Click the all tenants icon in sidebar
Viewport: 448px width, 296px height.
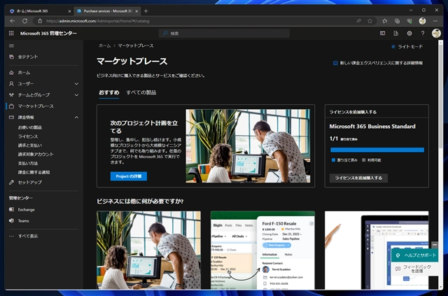(11, 57)
